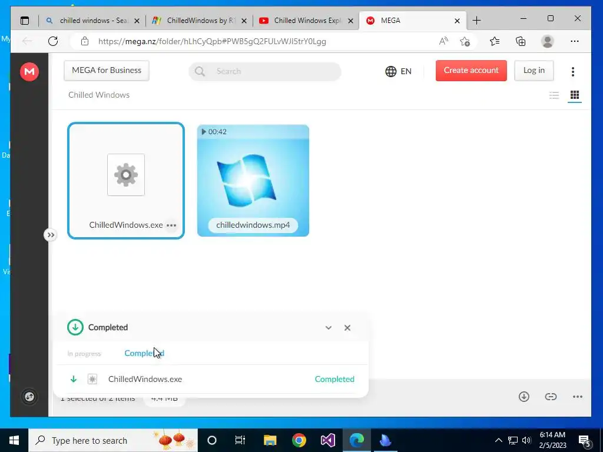The image size is (603, 452).
Task: Click the Microsoft Edge taskbar icon
Action: [x=356, y=440]
